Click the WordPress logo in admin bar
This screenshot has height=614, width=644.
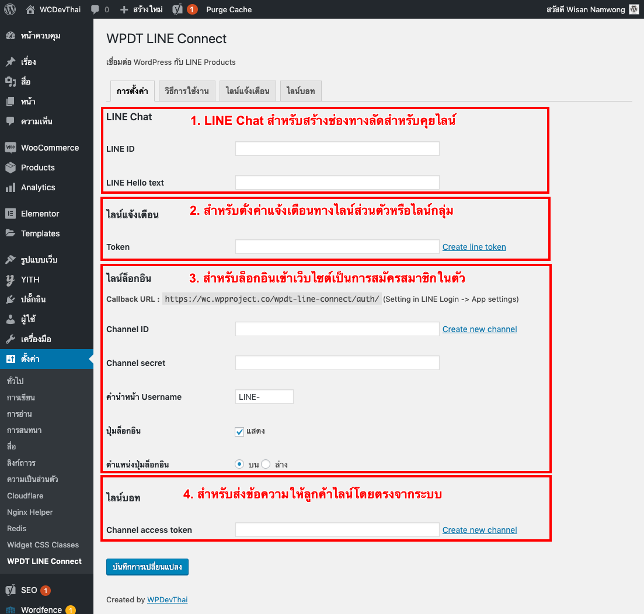pyautogui.click(x=9, y=9)
